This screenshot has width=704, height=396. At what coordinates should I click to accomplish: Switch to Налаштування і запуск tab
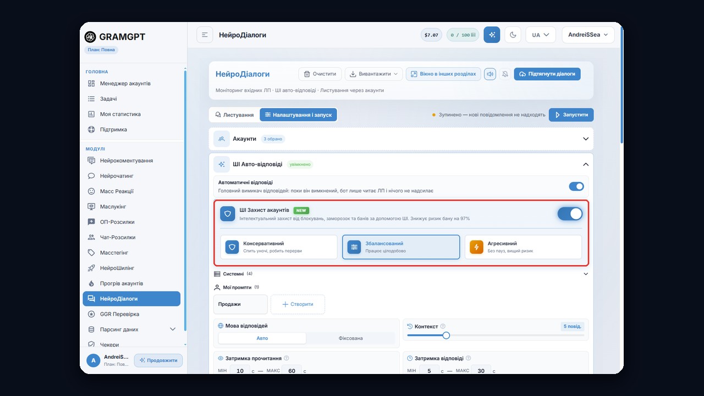tap(298, 115)
